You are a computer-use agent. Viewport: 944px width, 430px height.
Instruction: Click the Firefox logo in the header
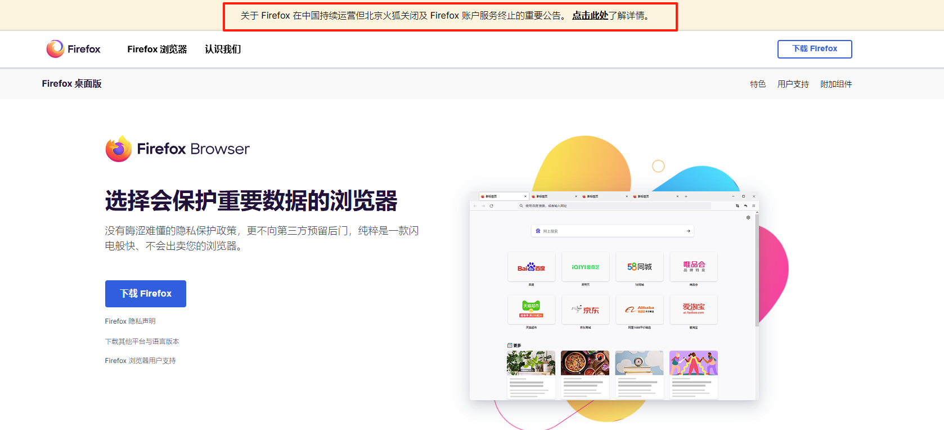(x=73, y=49)
